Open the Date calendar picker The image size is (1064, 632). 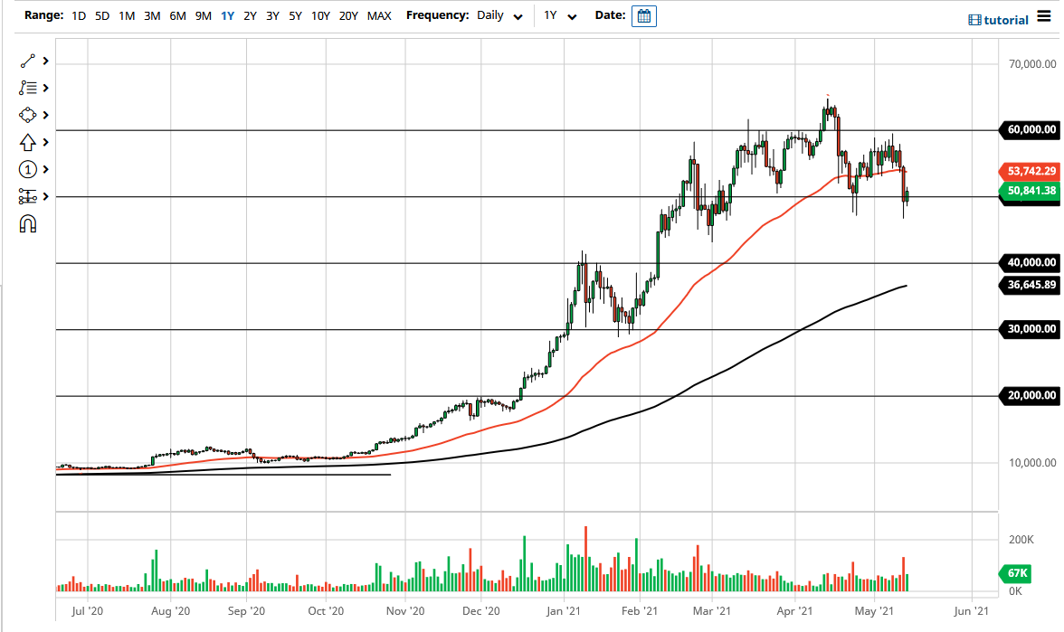[x=642, y=15]
